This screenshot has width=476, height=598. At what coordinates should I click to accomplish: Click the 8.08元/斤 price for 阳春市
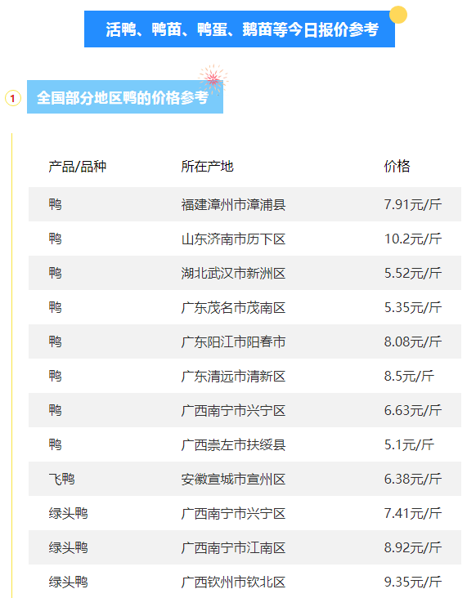pos(413,341)
